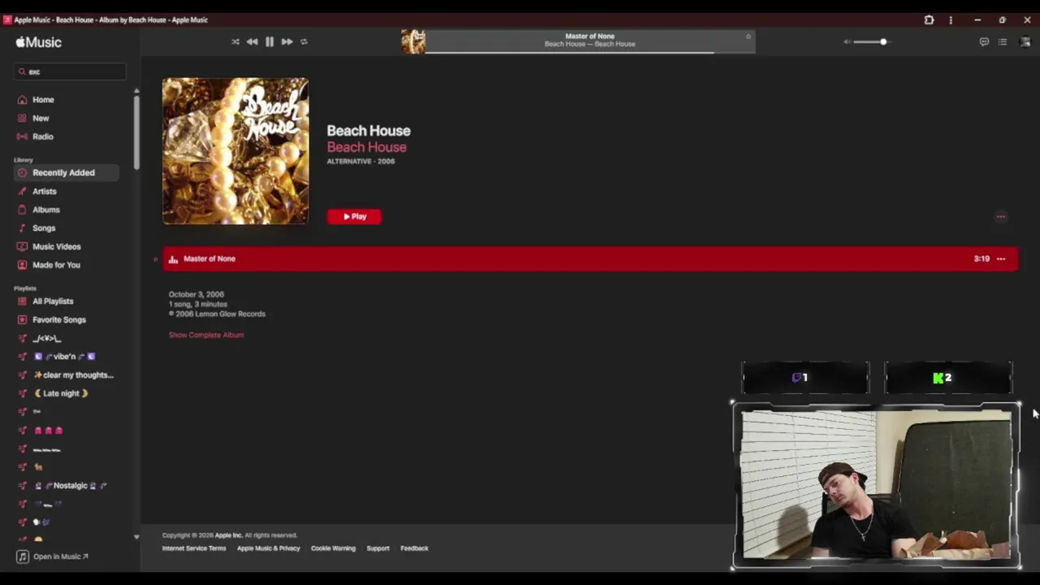1040x585 pixels.
Task: Click the now-playing album art thumbnail
Action: (x=413, y=41)
